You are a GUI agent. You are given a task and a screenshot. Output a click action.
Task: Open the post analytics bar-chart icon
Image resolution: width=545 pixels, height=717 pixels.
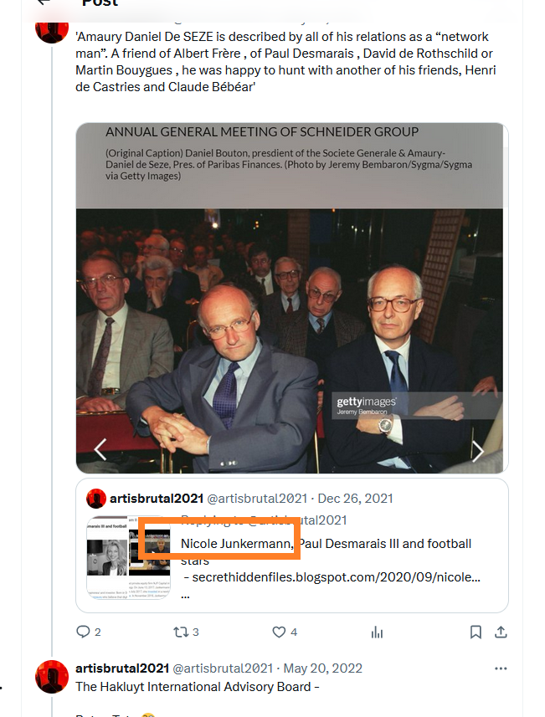[377, 632]
